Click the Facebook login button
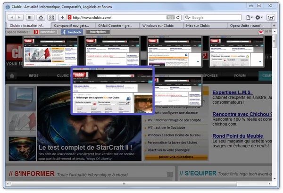This screenshot has width=283, height=193. pos(72,32)
